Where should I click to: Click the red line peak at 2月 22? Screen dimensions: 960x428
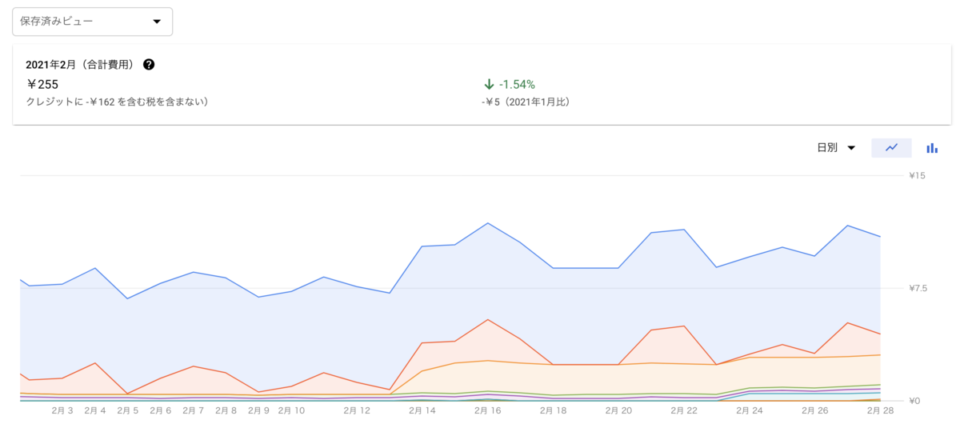(x=684, y=326)
